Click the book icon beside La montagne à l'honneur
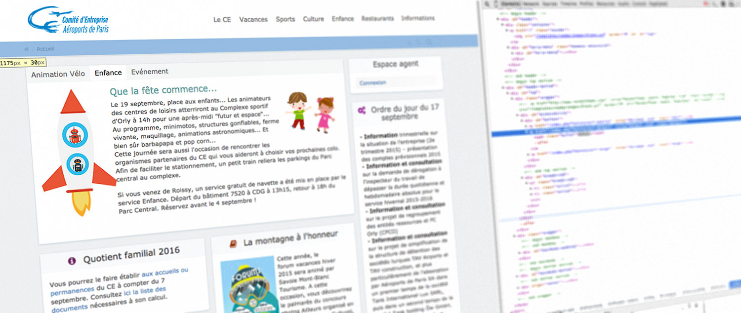Screen dimensions: 741x313 tap(233, 243)
